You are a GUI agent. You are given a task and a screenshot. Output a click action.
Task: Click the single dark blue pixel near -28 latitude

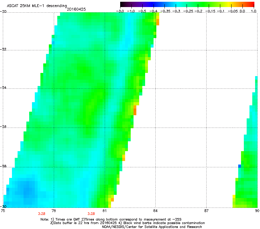tap(240, 166)
